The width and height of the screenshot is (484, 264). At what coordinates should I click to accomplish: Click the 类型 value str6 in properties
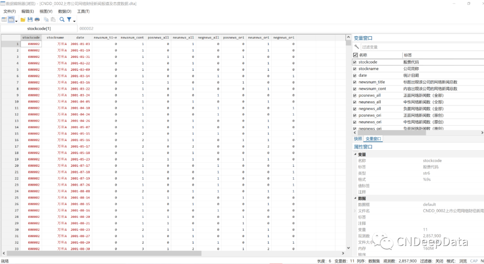click(x=427, y=173)
